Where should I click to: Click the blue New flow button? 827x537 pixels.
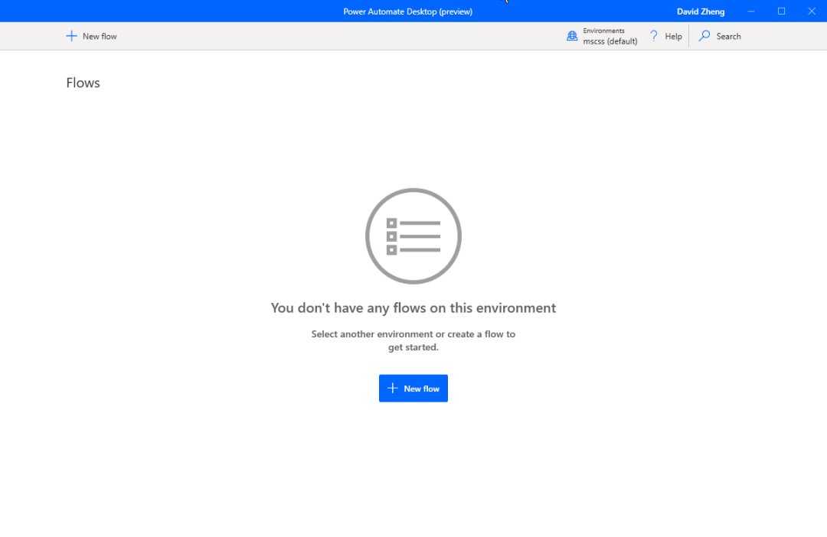click(413, 389)
